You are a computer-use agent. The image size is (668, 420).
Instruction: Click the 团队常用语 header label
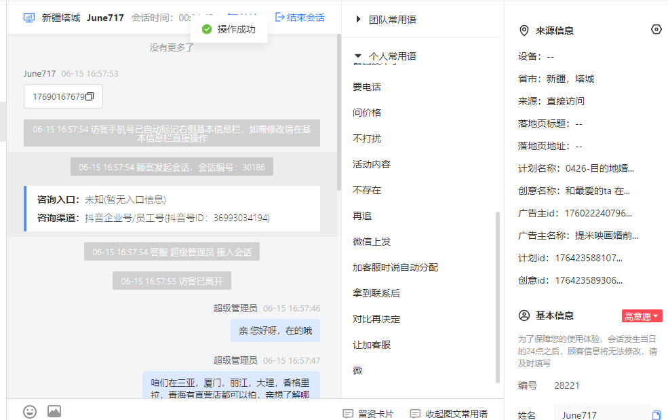pos(393,20)
